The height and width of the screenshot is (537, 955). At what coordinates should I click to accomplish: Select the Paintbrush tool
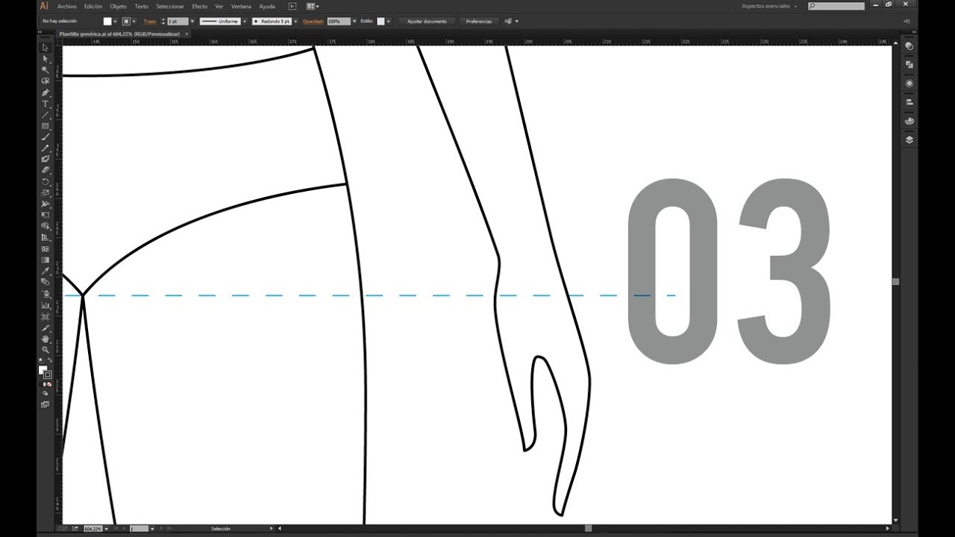click(46, 137)
